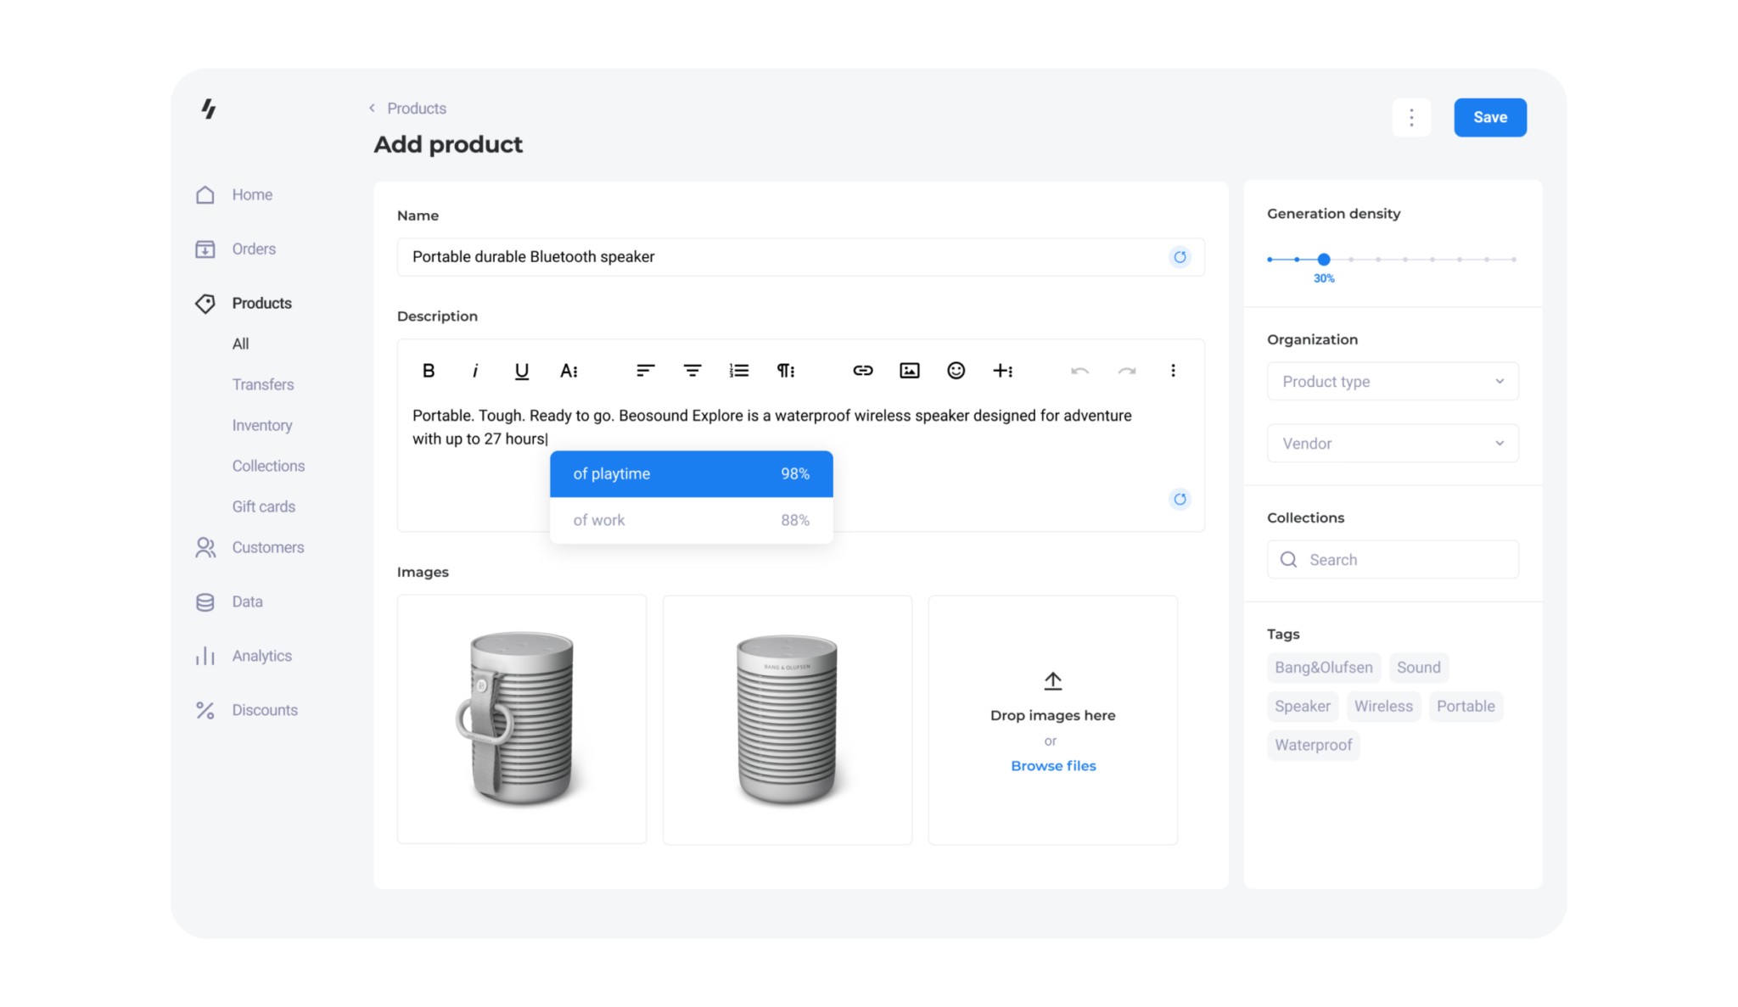Open Collections submenu item in sidebar

coord(268,467)
